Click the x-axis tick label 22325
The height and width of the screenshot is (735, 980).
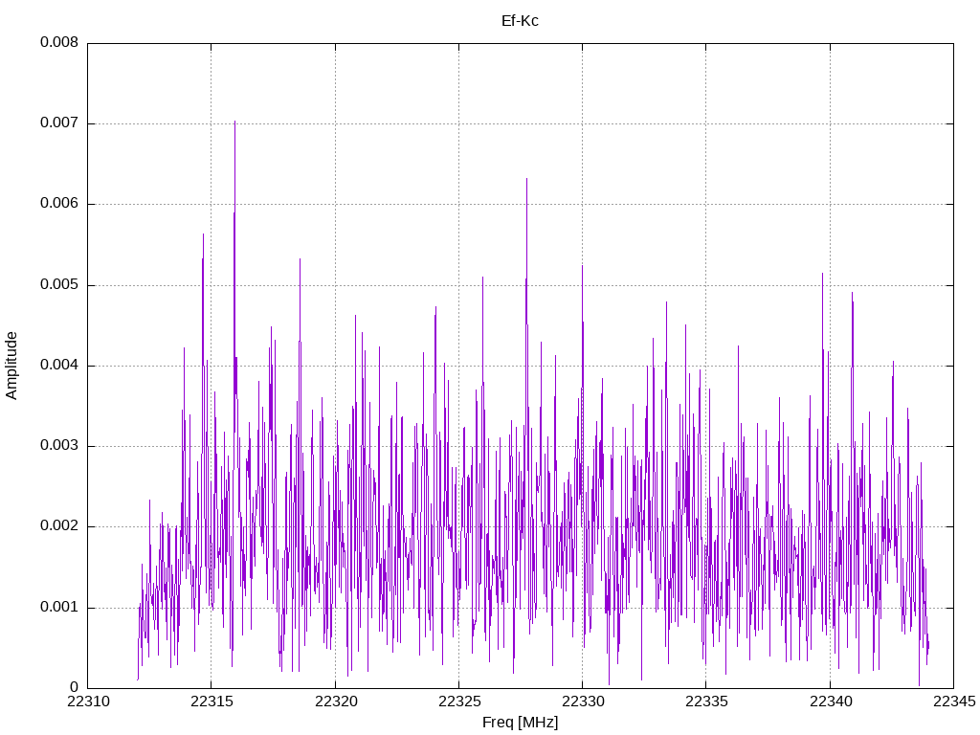[x=458, y=702]
